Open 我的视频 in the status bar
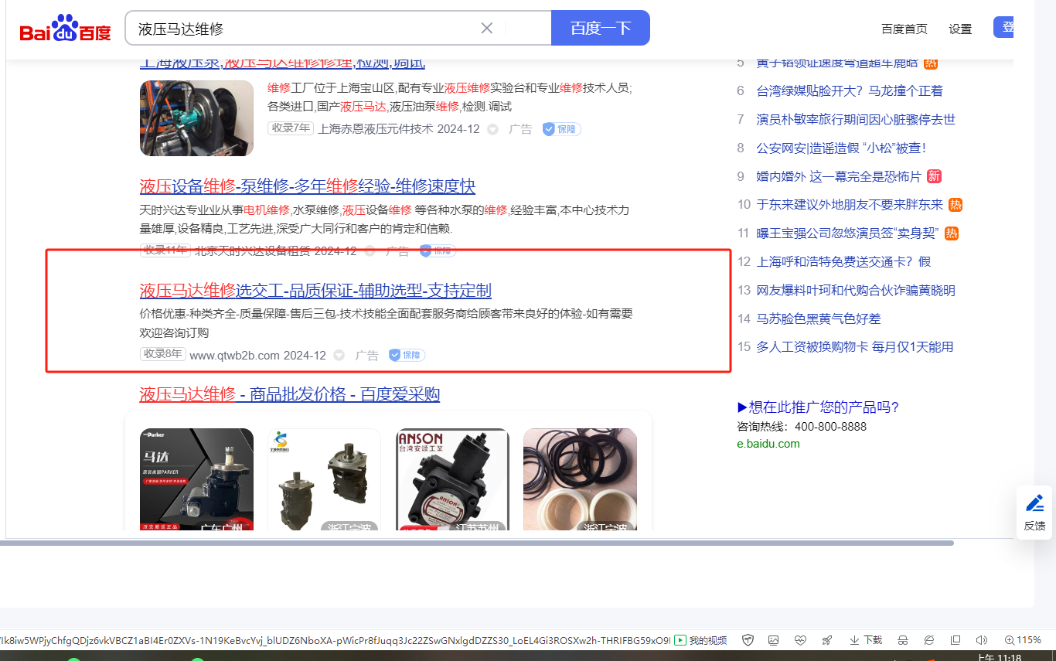 point(701,640)
